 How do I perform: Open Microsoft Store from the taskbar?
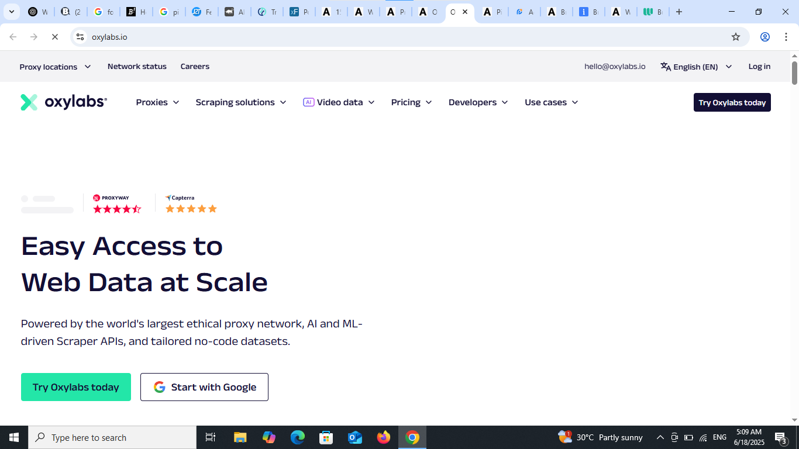point(326,437)
